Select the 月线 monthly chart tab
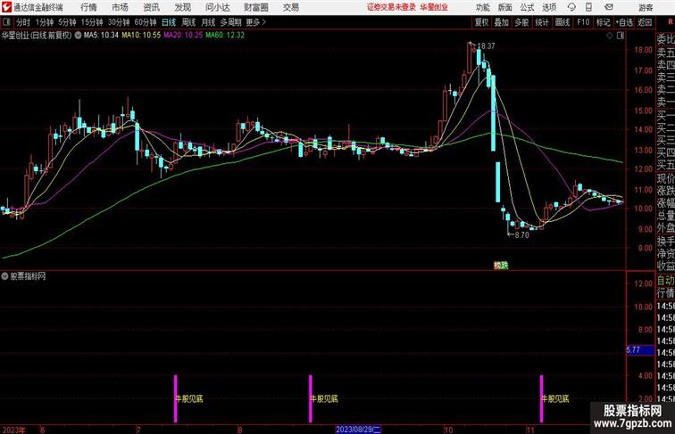 tap(208, 22)
